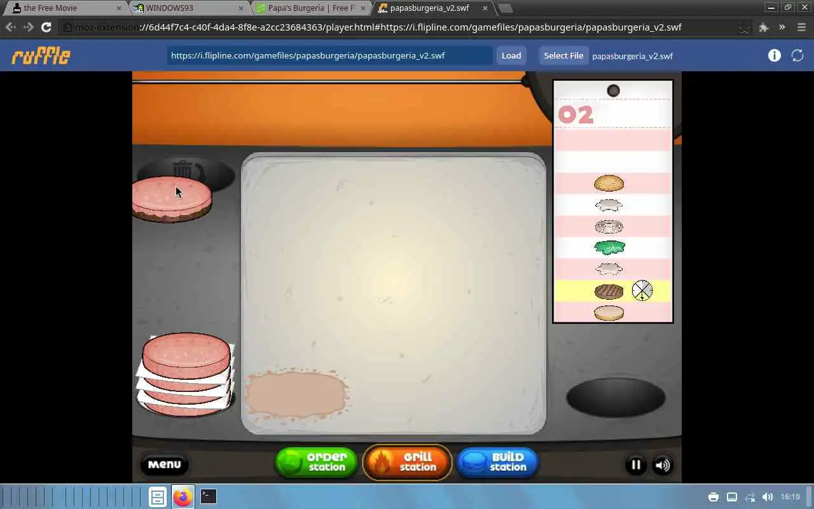Pause the game
This screenshot has height=509, width=814.
point(635,465)
